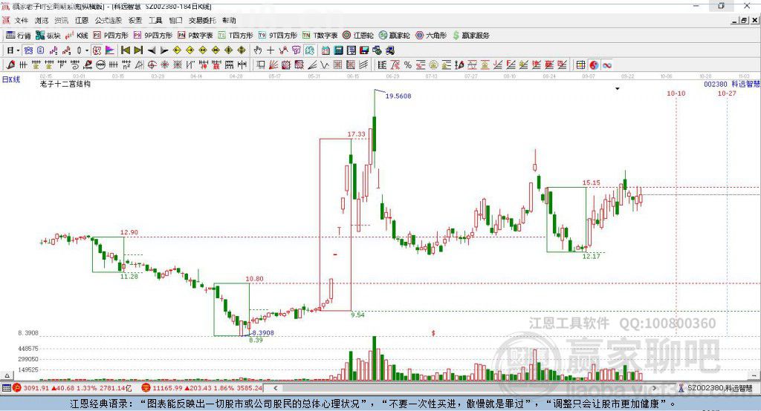Toggle the rainbow flag icon
761x411 pixels.
pyautogui.click(x=110, y=50)
